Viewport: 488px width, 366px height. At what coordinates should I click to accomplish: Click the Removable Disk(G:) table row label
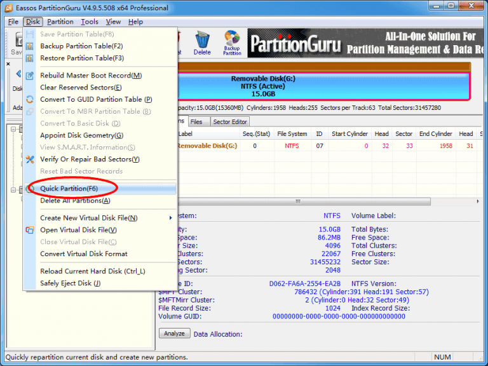tap(207, 146)
